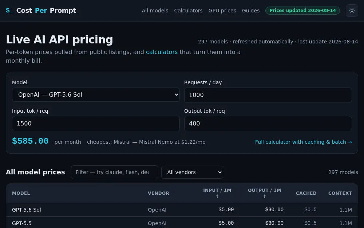
Task: Focus the Output tok / req field
Action: [268, 124]
